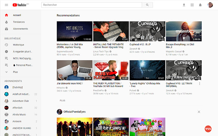Open the Super Mario 64 Panda Eyes #1 thumbnail
Image resolution: width=218 pixels, height=136 pixels.
tap(147, 127)
